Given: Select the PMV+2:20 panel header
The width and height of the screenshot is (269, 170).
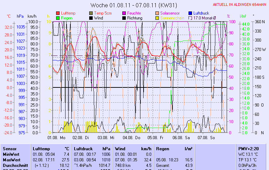Looking at the screenshot, I should [248, 148].
